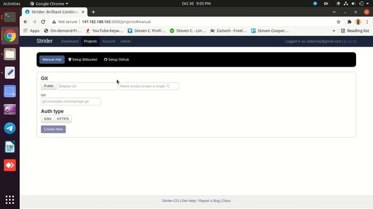Image resolution: width=373 pixels, height=209 pixels.
Task: Open the Apps bookmarks shortcut
Action: point(31,31)
